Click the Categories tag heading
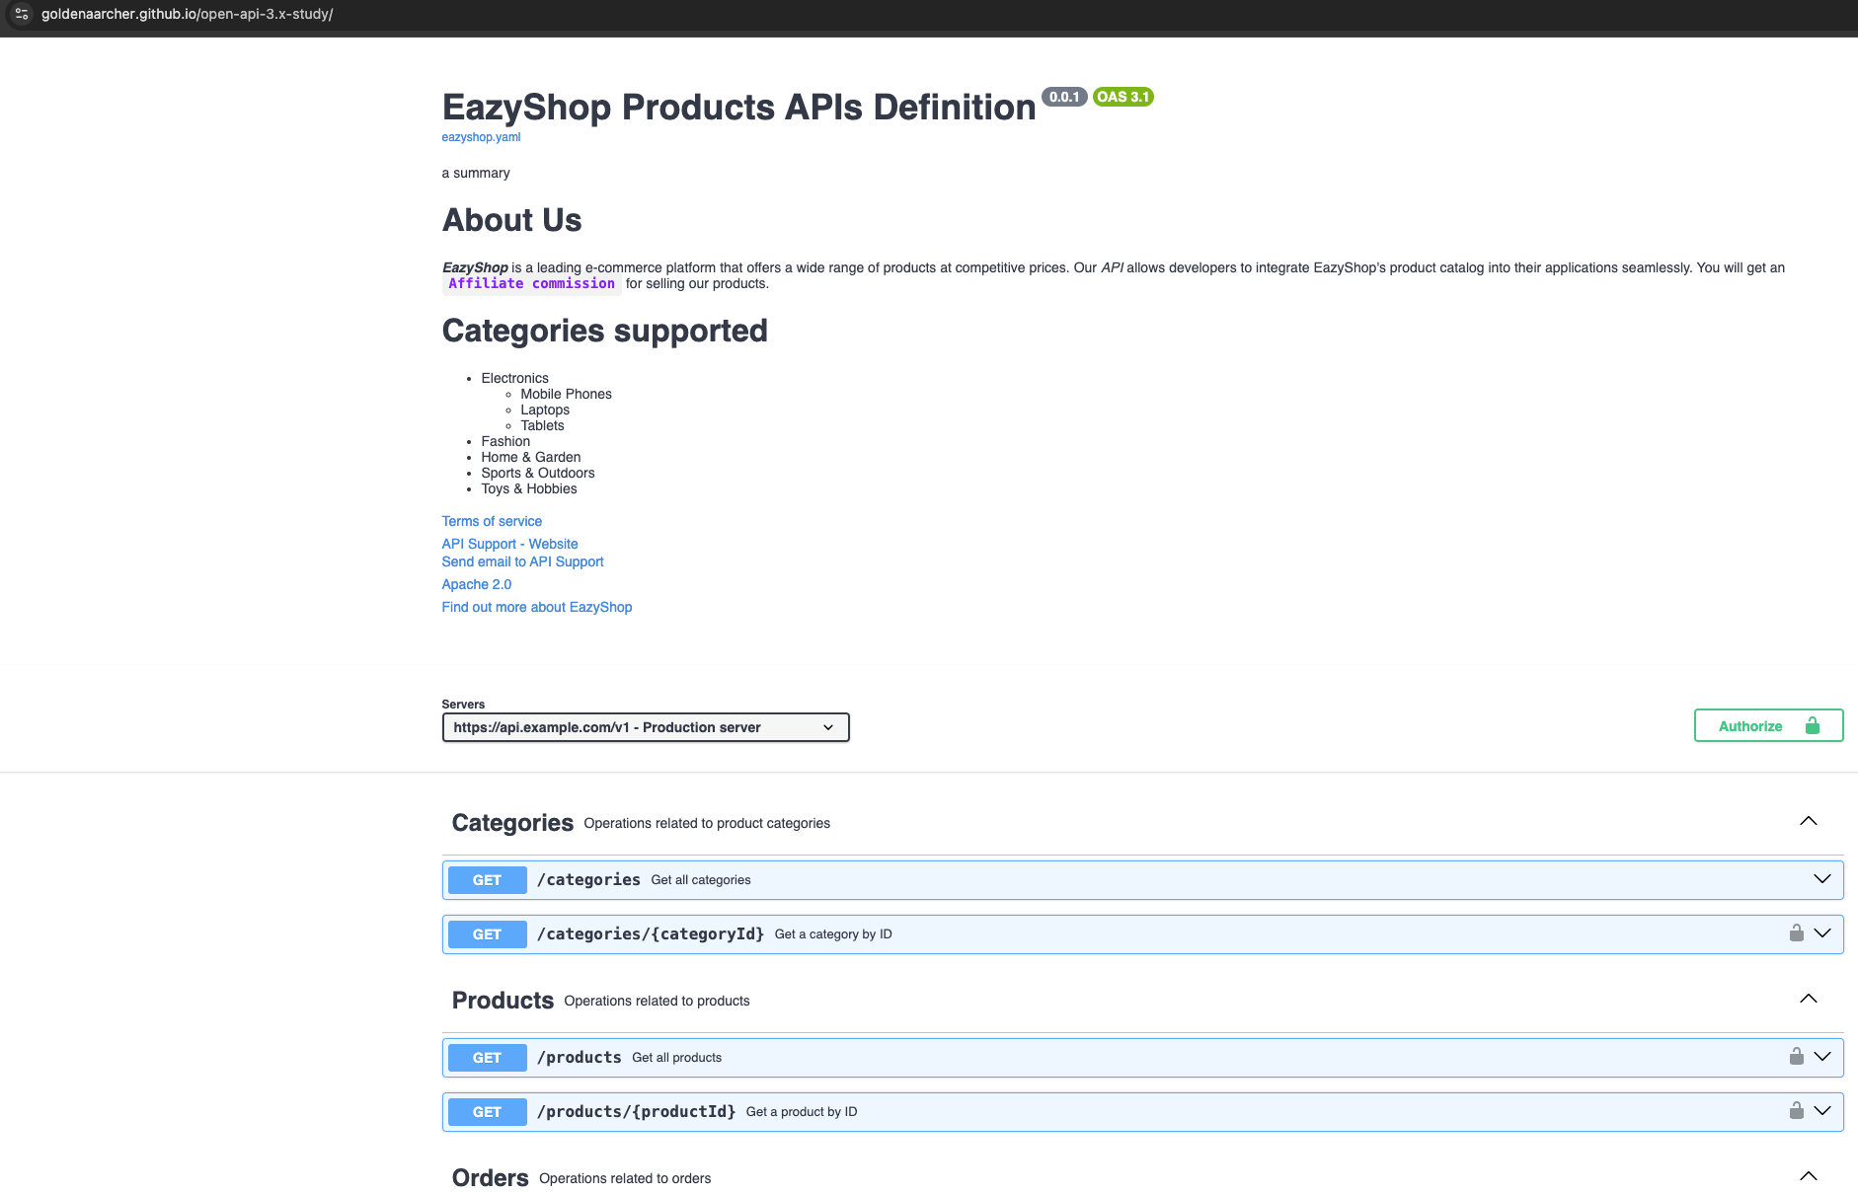Viewport: 1858px width, 1193px height. click(512, 823)
